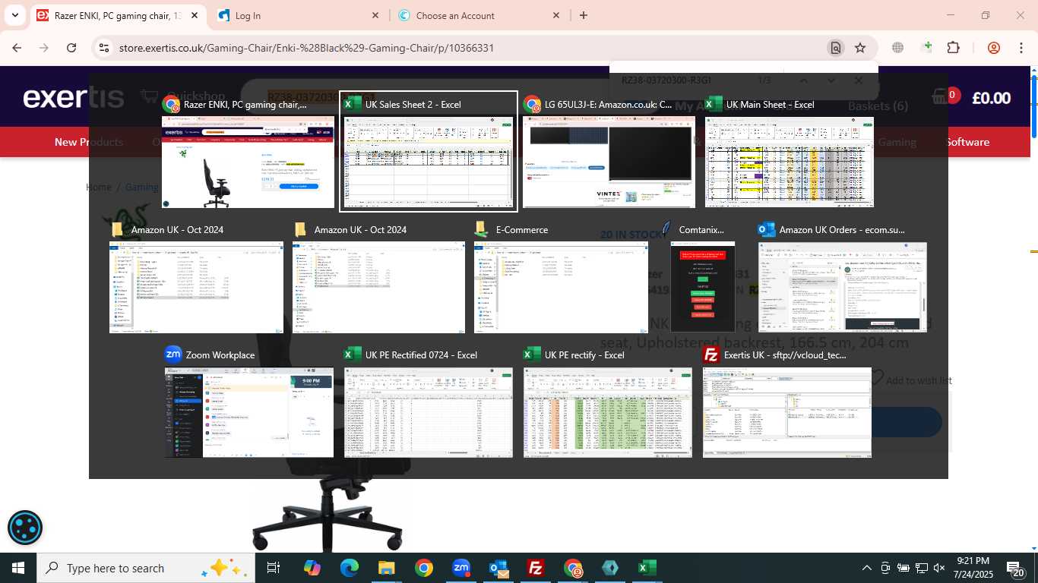
Task: Open the notification center icon
Action: pyautogui.click(x=1016, y=569)
